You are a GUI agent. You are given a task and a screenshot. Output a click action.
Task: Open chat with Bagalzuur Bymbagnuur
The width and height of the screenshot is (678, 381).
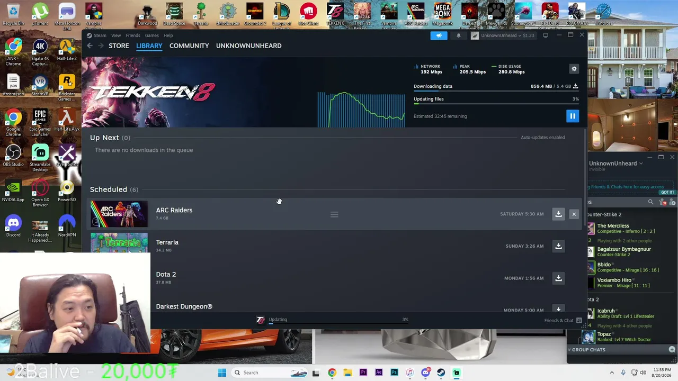click(624, 252)
